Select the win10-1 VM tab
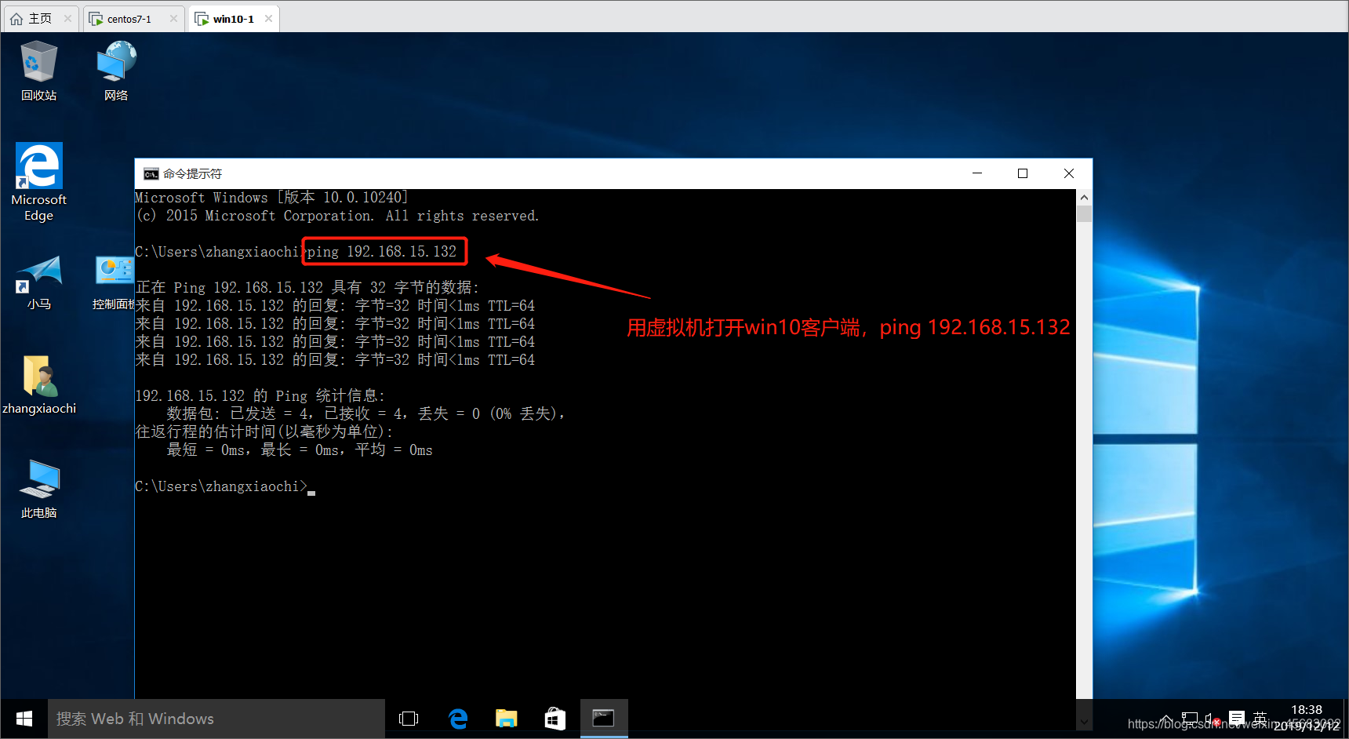1349x739 pixels. point(233,19)
